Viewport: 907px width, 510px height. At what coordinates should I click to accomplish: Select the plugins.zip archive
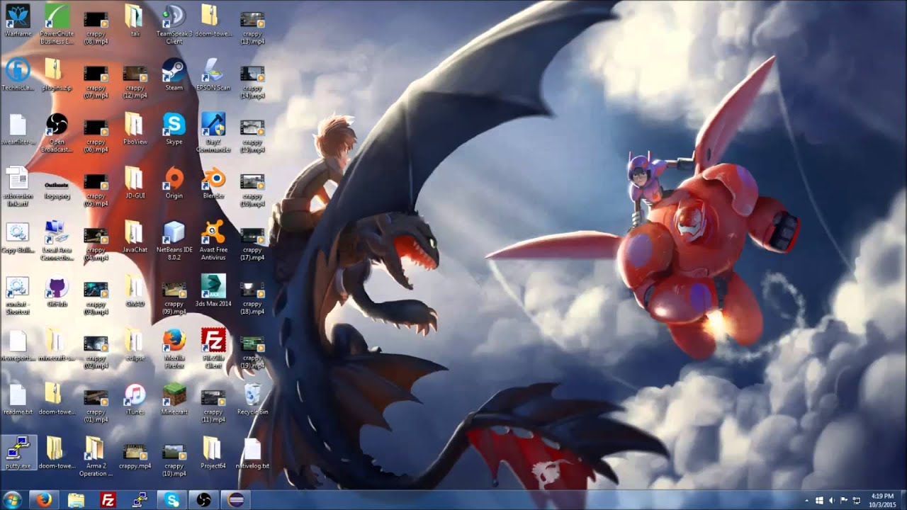click(57, 74)
